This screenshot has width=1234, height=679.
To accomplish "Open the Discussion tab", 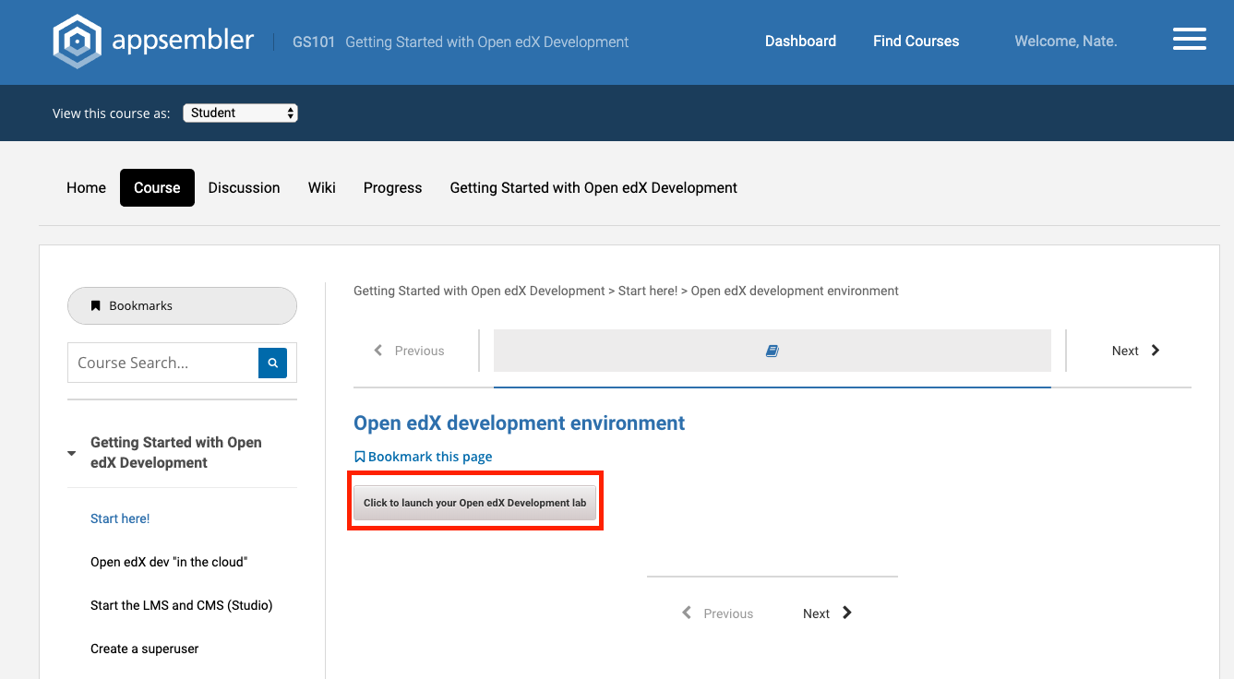I will 244,187.
